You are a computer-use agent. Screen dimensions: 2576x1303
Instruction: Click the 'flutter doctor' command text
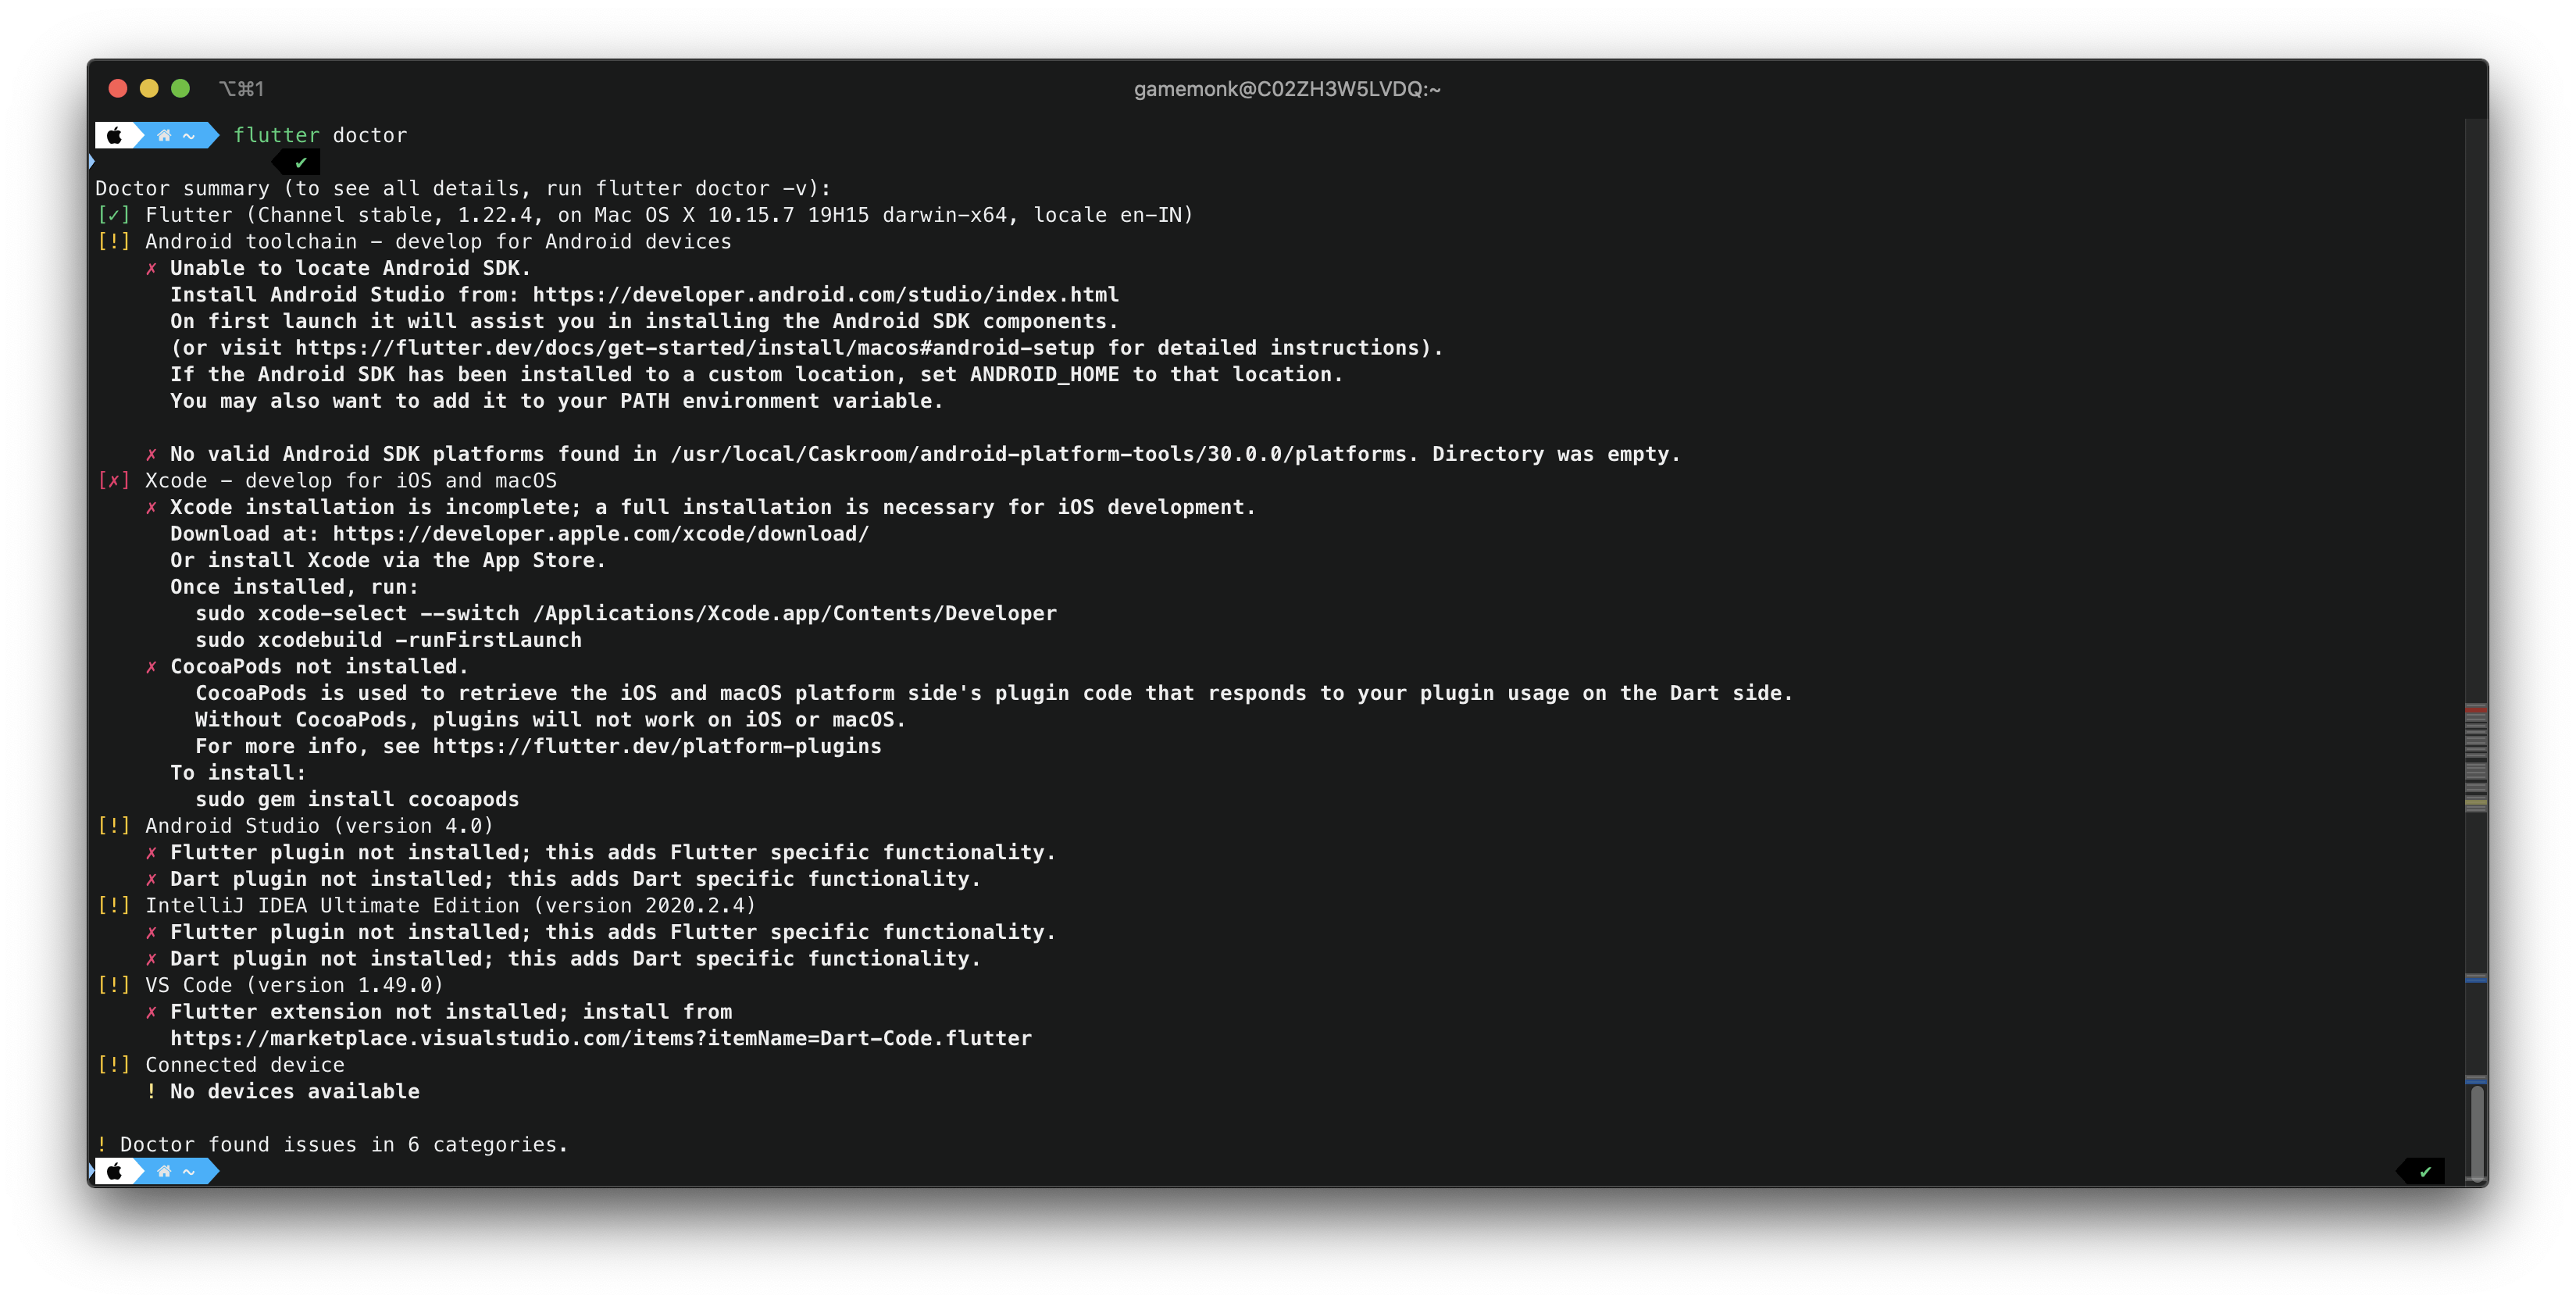320,135
